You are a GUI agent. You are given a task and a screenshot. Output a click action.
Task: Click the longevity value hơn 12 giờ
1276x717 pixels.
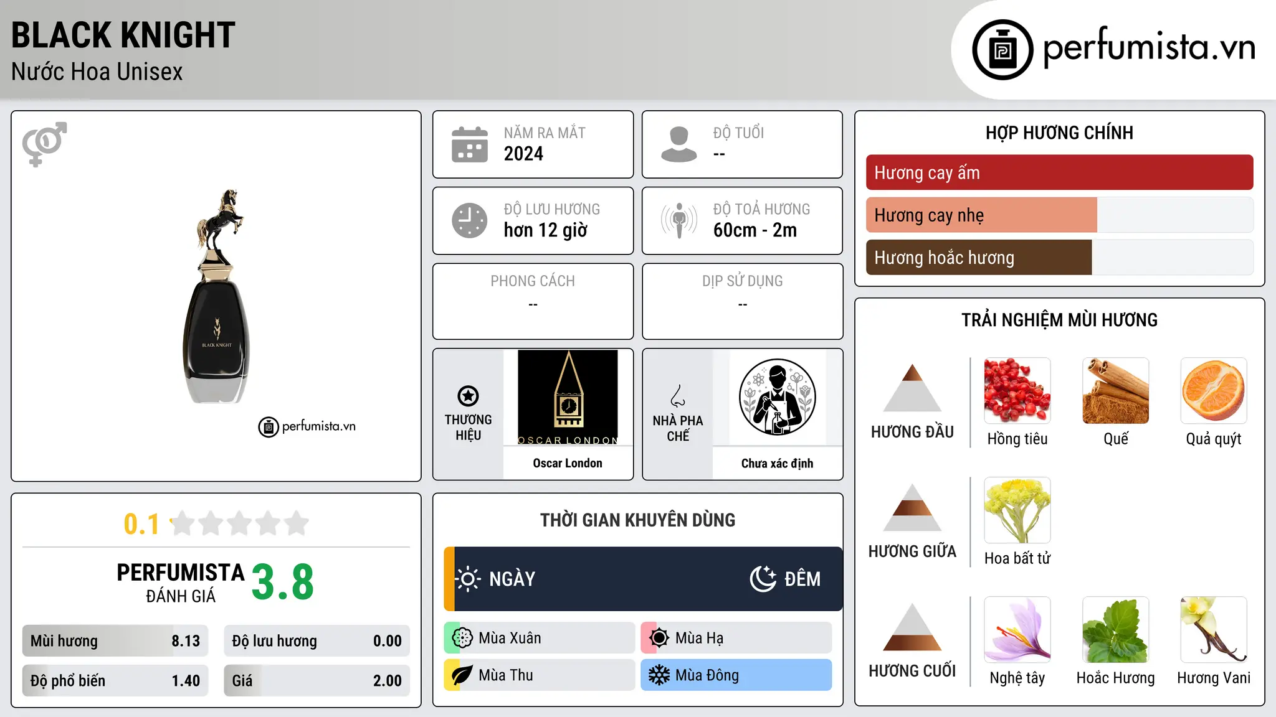click(x=545, y=230)
